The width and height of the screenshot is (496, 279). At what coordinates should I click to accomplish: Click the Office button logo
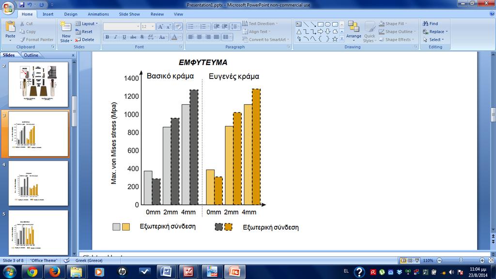point(8,8)
